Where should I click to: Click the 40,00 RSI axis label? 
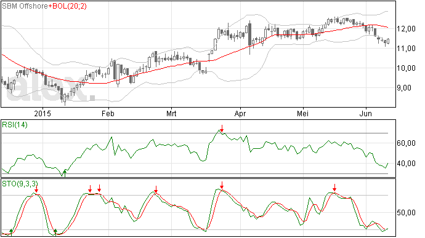tap(406, 164)
